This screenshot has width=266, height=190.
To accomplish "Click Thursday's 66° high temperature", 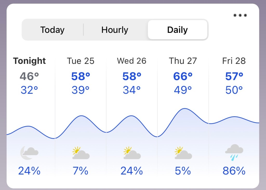I will (183, 76).
